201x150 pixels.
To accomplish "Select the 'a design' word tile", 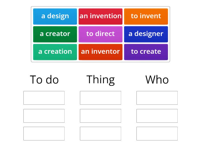I will pos(55,16).
